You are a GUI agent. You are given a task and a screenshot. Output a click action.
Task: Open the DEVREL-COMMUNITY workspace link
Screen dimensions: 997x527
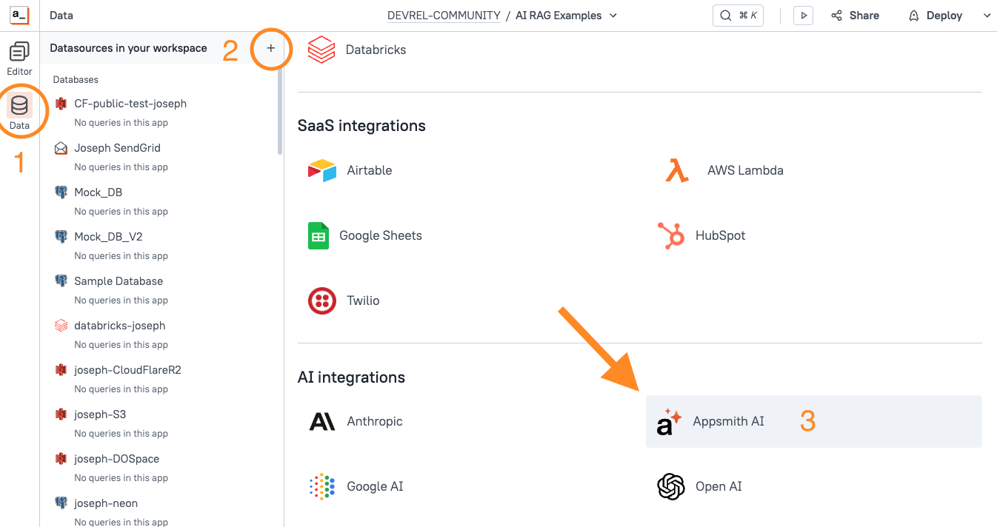443,15
